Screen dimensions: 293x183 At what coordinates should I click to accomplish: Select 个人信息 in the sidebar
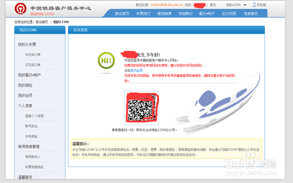[25, 106]
